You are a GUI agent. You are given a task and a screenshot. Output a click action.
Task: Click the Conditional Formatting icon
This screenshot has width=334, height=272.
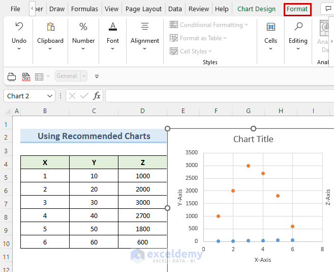pyautogui.click(x=174, y=24)
